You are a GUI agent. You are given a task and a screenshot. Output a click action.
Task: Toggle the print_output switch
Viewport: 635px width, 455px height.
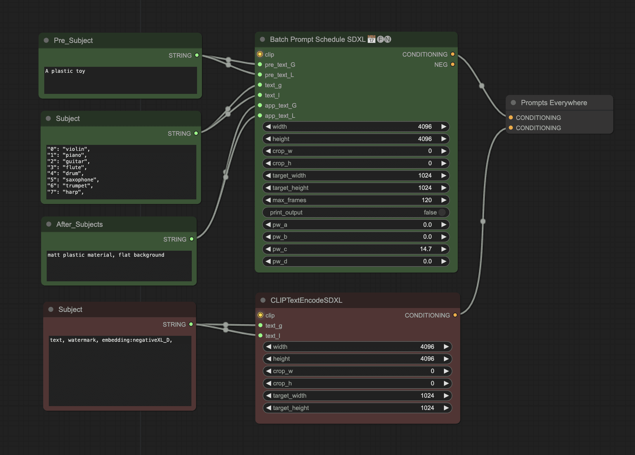pos(442,212)
